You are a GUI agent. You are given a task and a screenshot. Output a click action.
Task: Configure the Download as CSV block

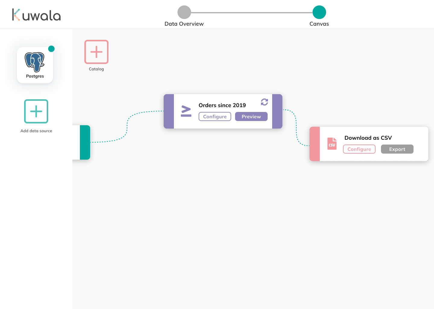359,149
